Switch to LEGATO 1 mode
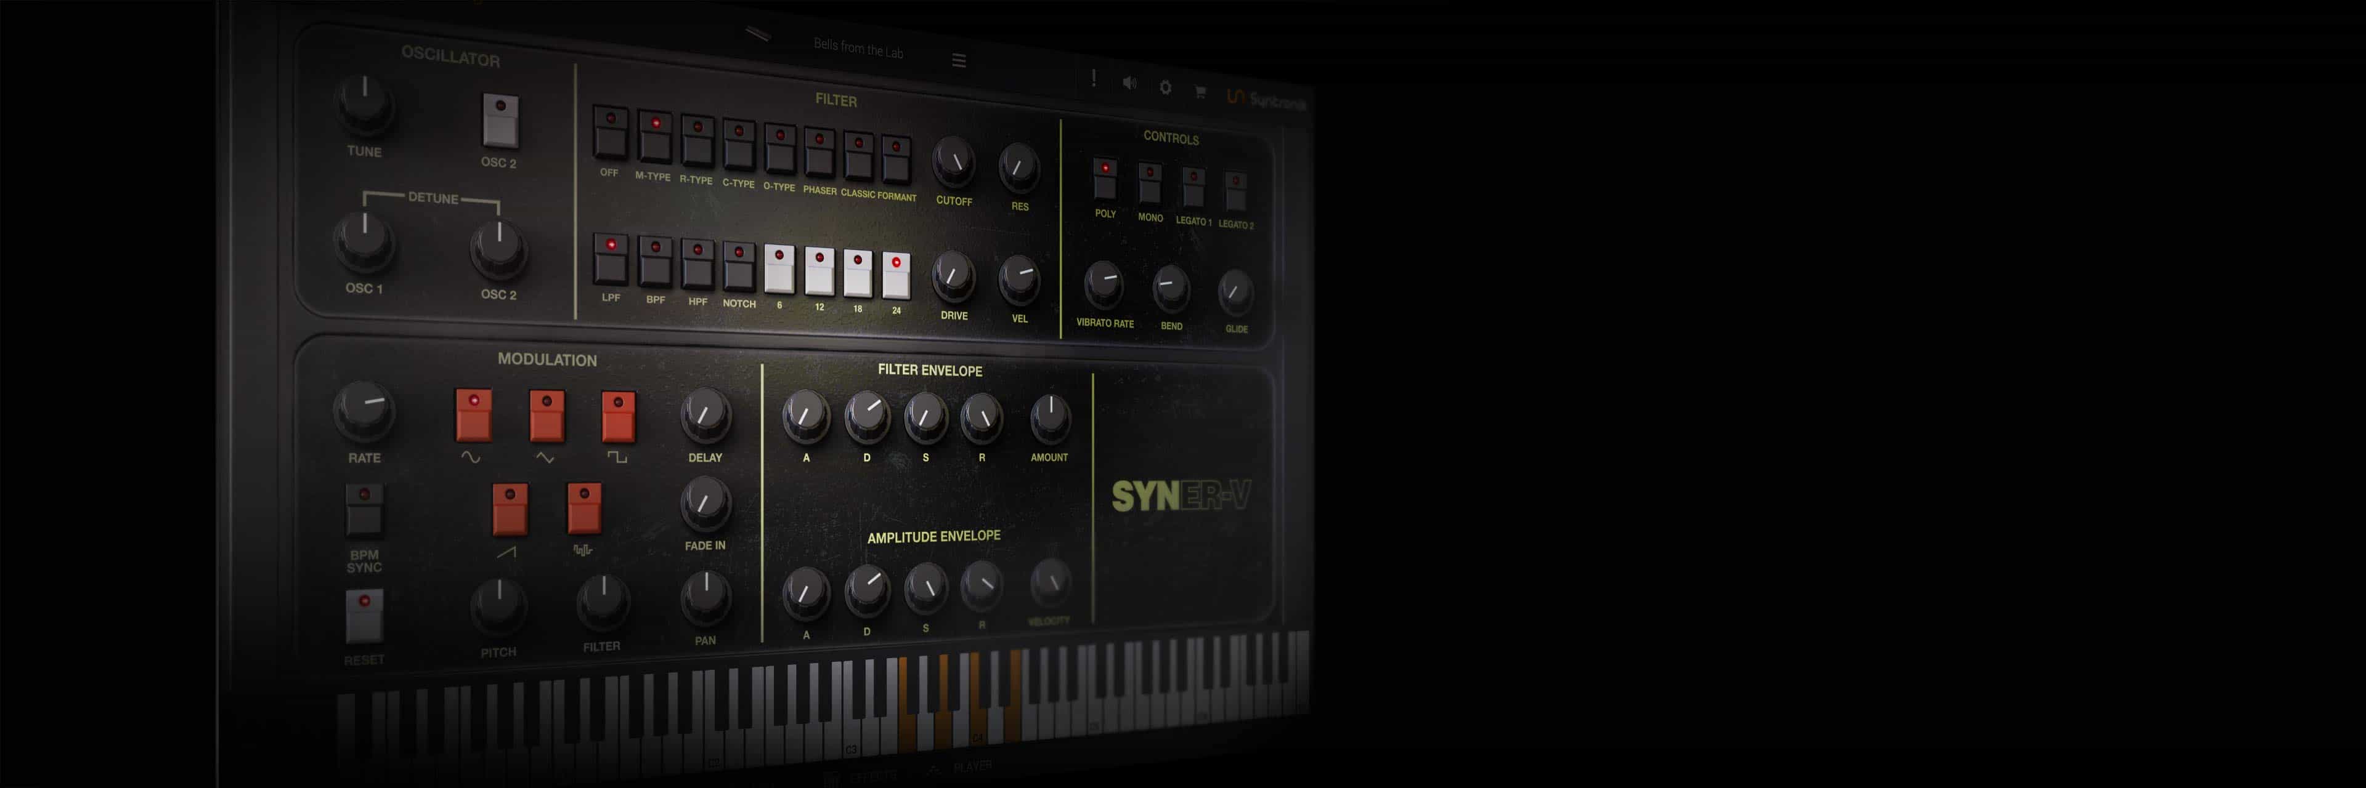 [x=1193, y=188]
